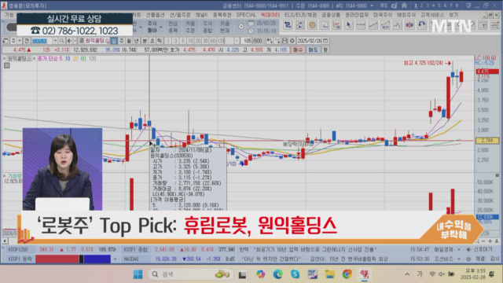Click the calendar icon next to 2025/02/26
The height and width of the screenshot is (283, 503).
tap(325, 41)
